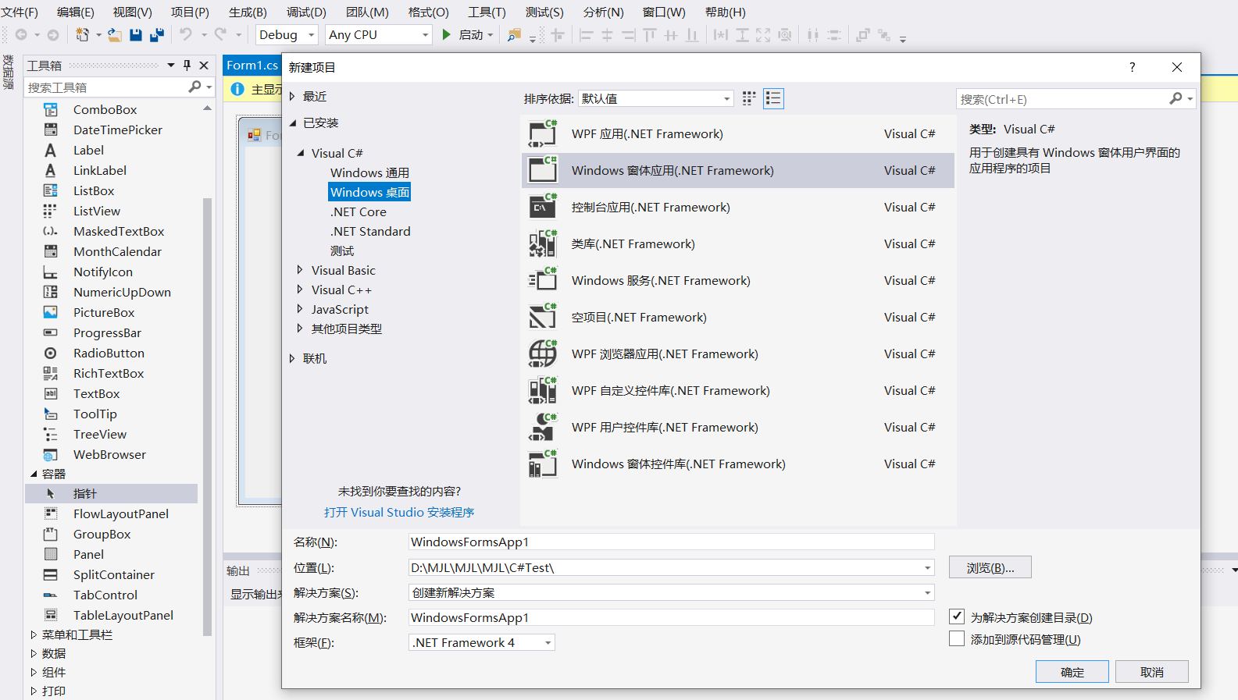Open the 生成(B) menu
1238x700 pixels.
[248, 12]
